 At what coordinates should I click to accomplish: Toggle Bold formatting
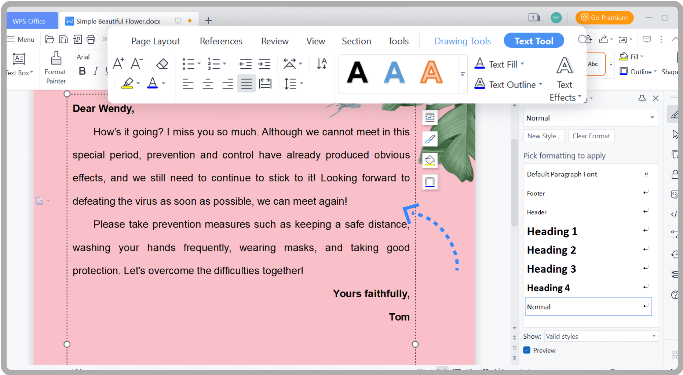[x=82, y=71]
